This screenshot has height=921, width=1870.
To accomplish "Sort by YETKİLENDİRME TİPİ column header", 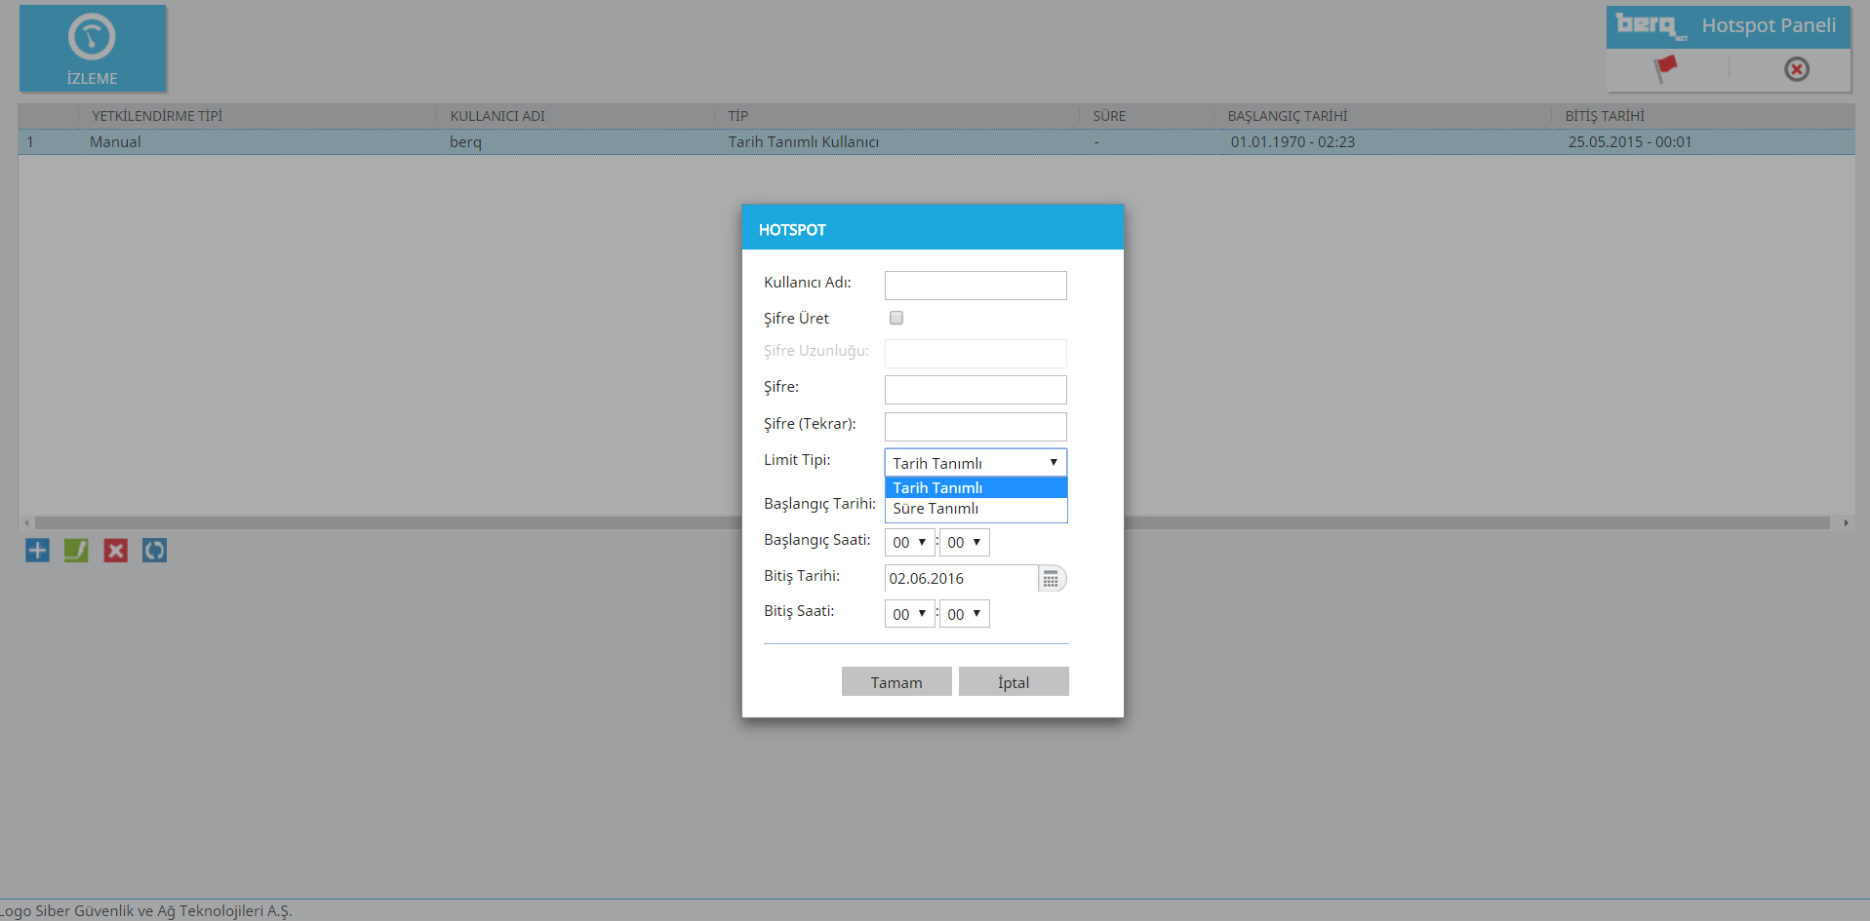I will 157,116.
